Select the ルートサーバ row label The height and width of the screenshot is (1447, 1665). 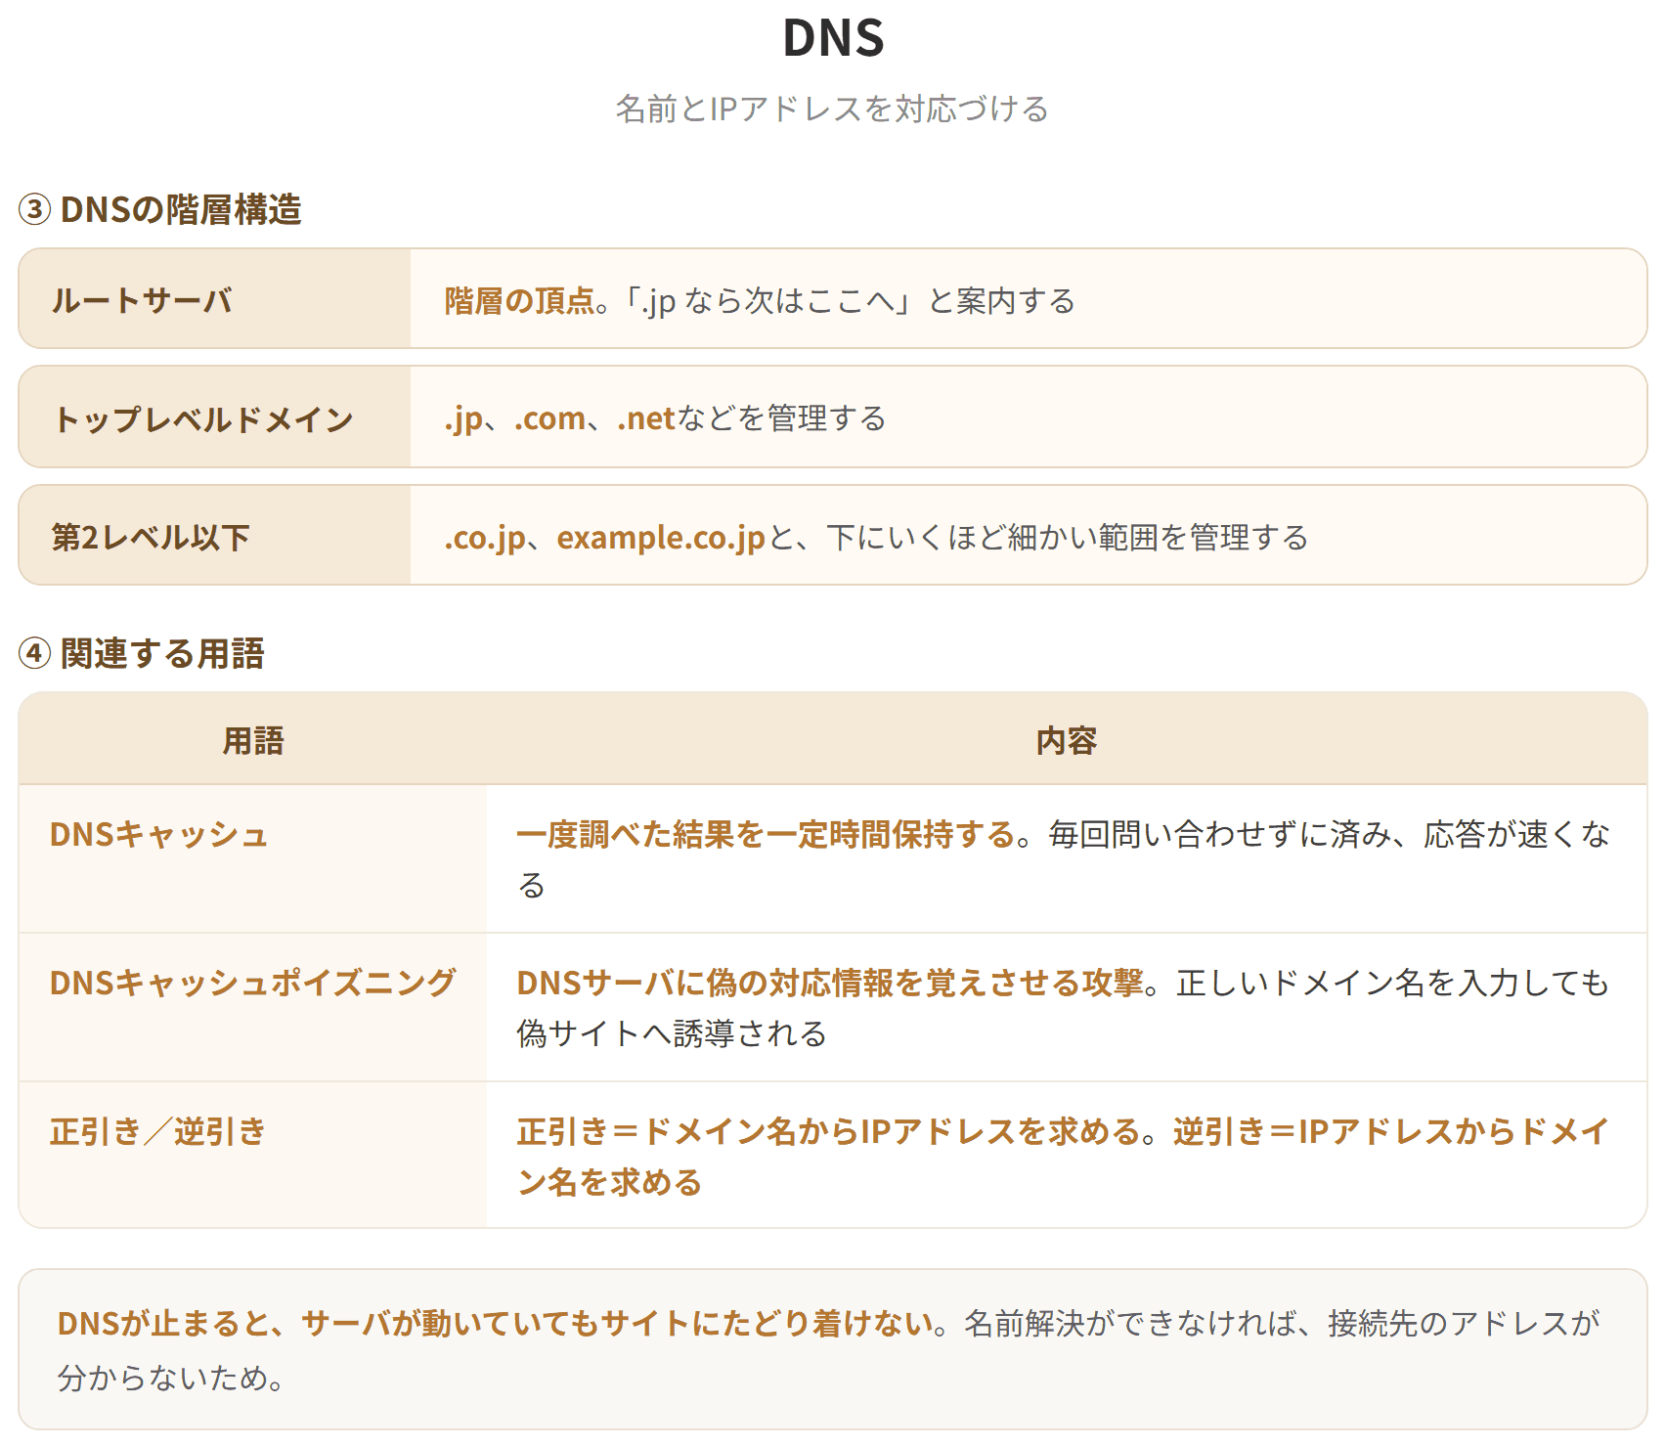click(215, 299)
